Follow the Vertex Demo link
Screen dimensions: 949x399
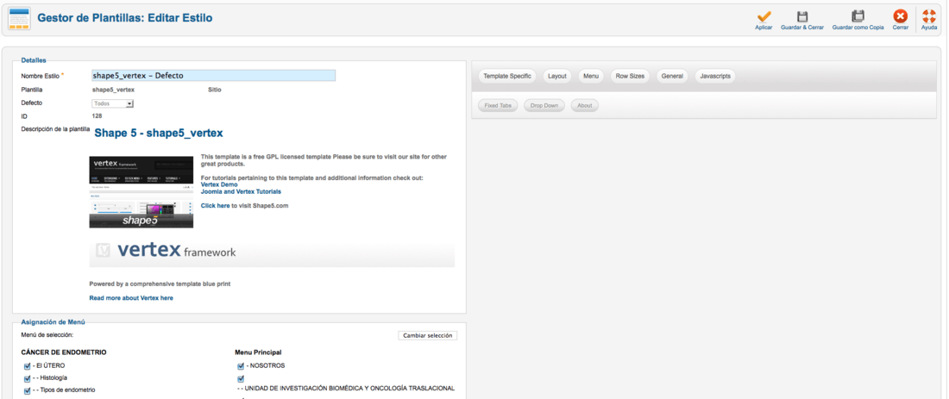click(x=219, y=184)
